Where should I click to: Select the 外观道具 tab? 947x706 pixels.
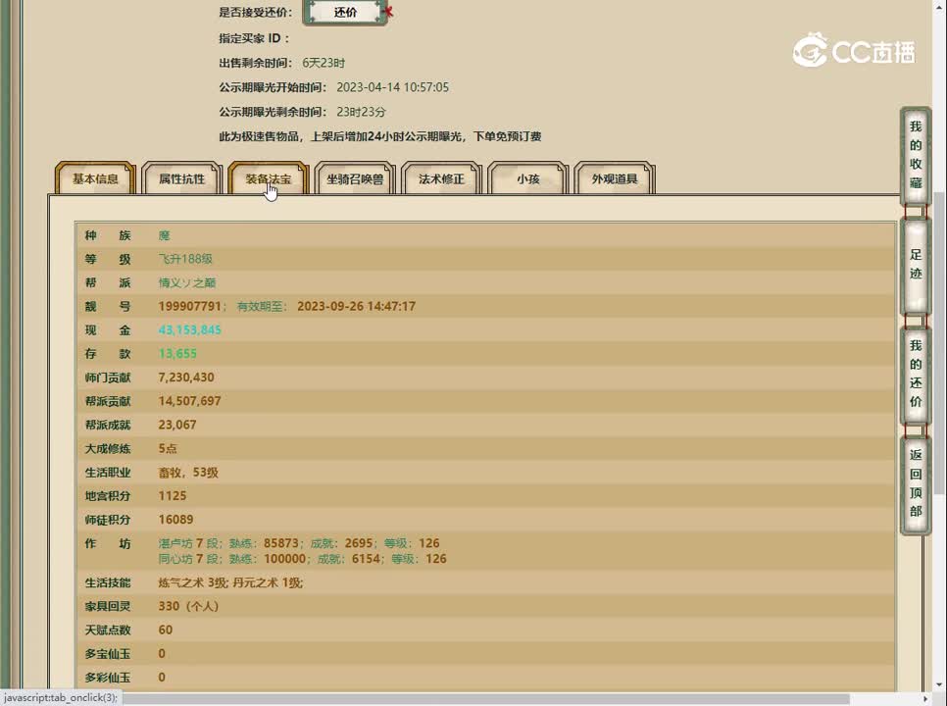(x=614, y=179)
